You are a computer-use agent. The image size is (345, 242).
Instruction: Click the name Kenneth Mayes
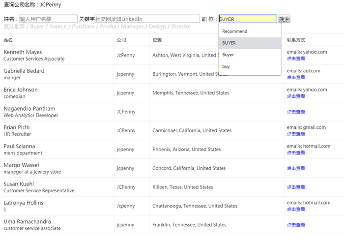point(23,52)
